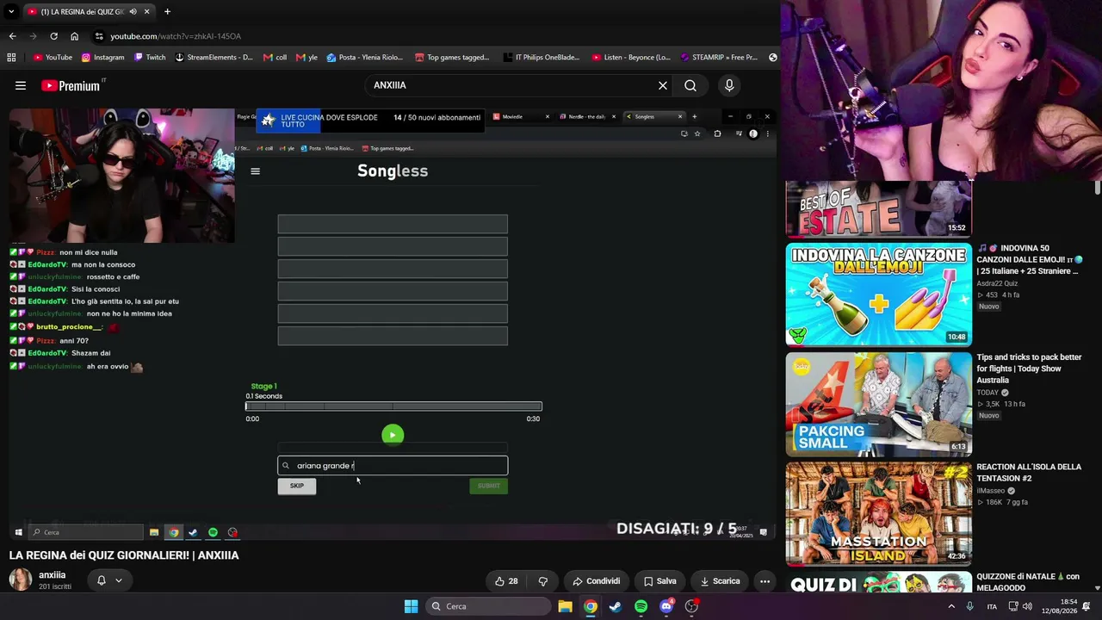Open a new browser tab

(x=167, y=11)
